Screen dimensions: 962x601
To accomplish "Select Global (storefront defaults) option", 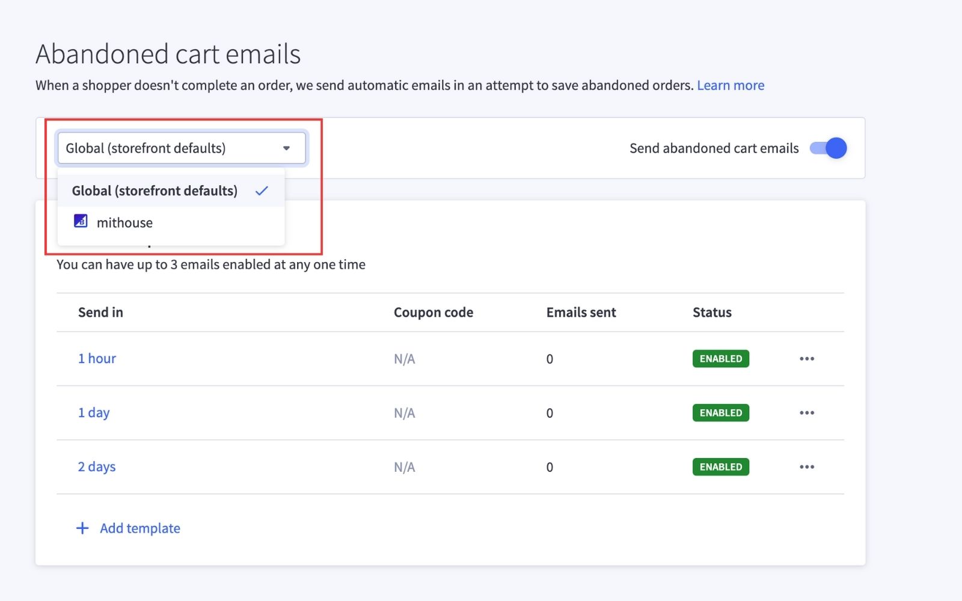I will 171,191.
